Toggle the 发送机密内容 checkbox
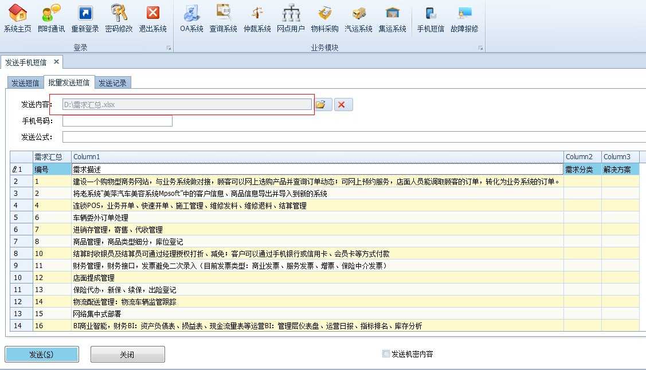Viewport: 646px width, 370px height. pos(386,353)
